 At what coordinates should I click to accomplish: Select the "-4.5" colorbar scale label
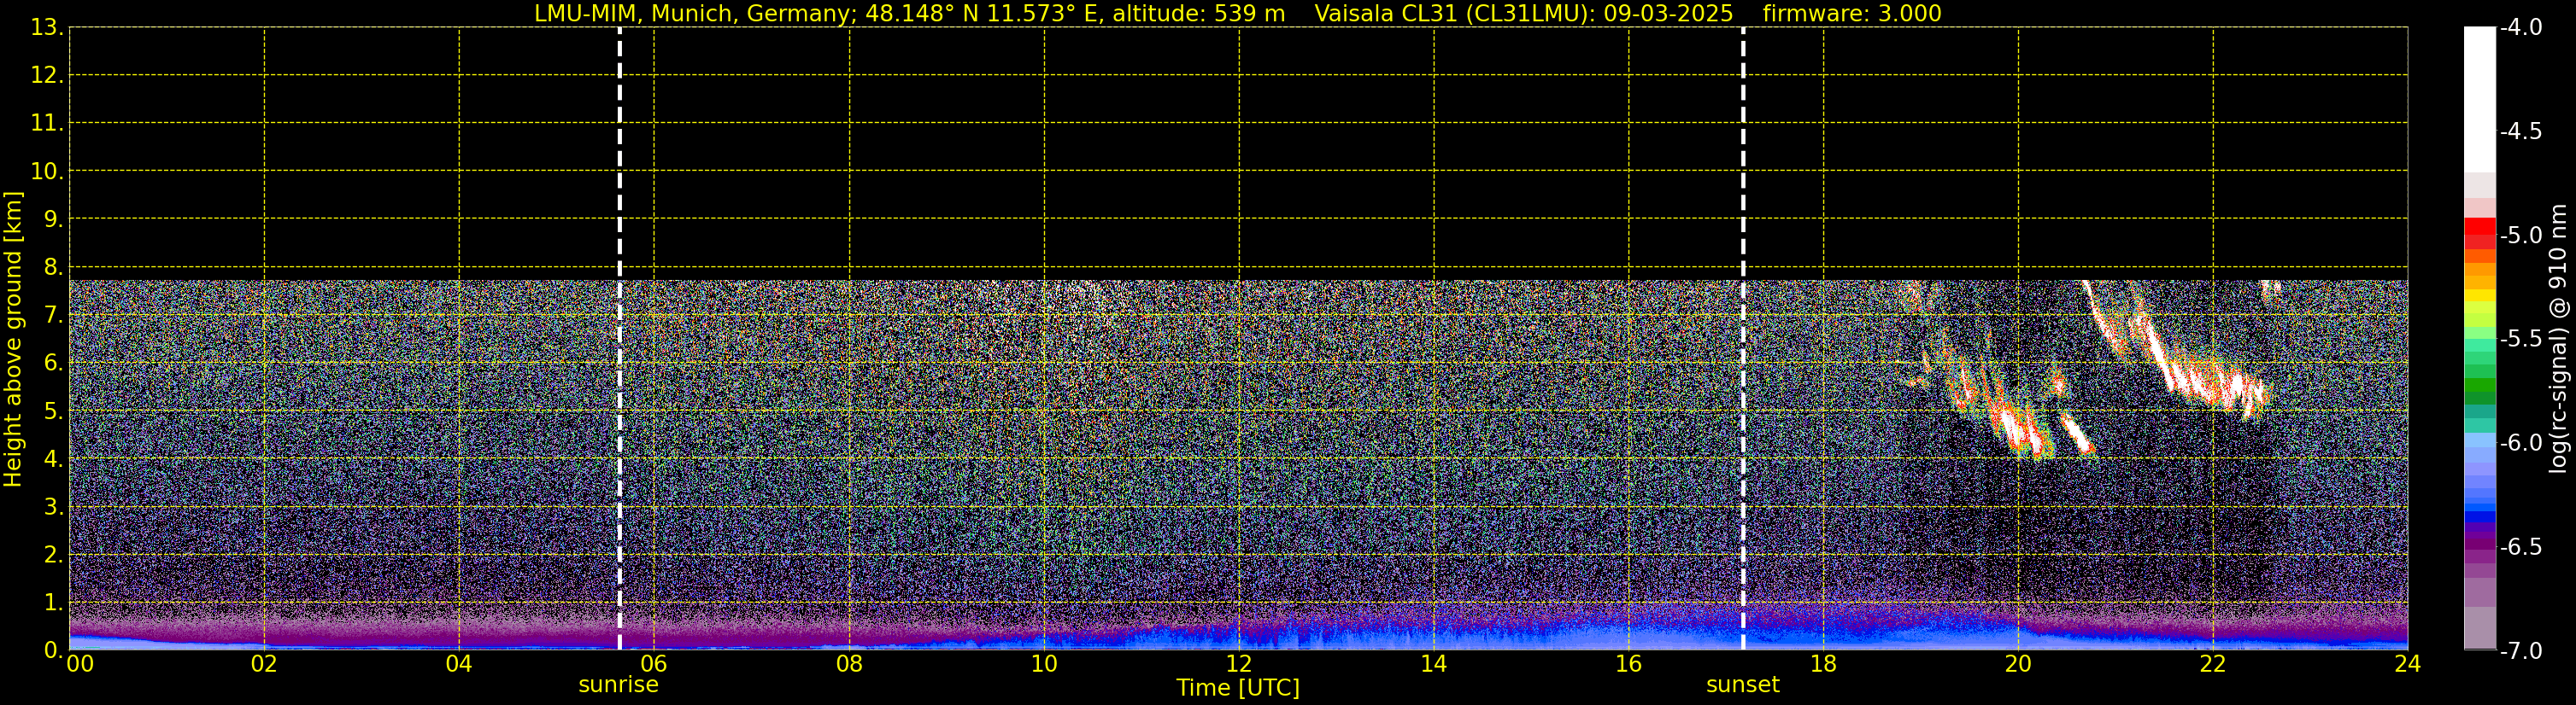pos(2520,131)
